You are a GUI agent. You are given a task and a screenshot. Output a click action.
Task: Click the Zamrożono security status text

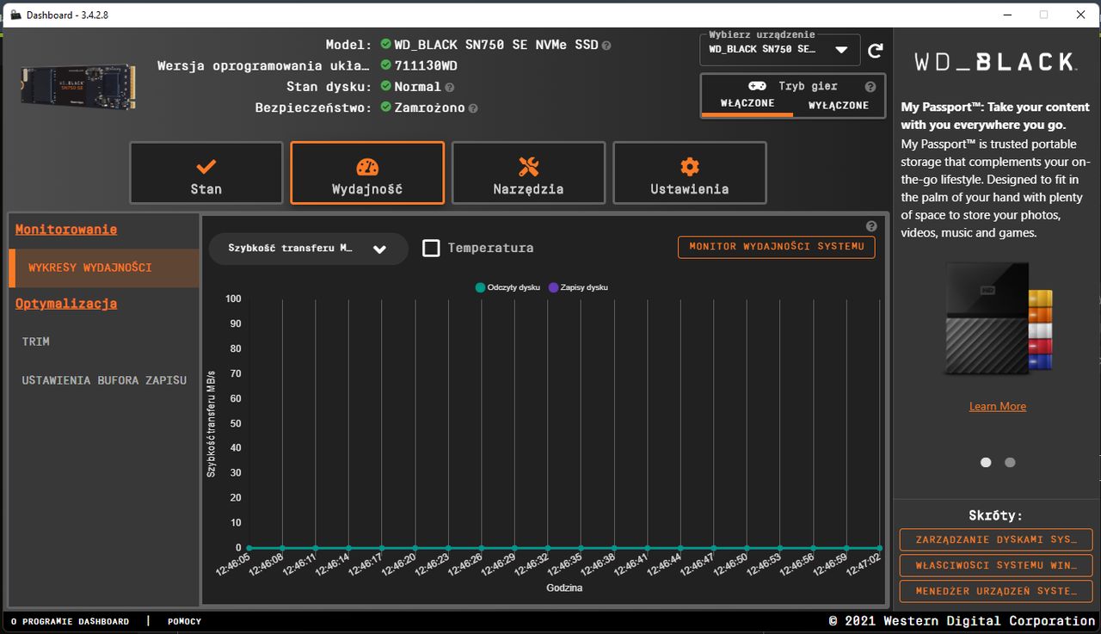(429, 108)
